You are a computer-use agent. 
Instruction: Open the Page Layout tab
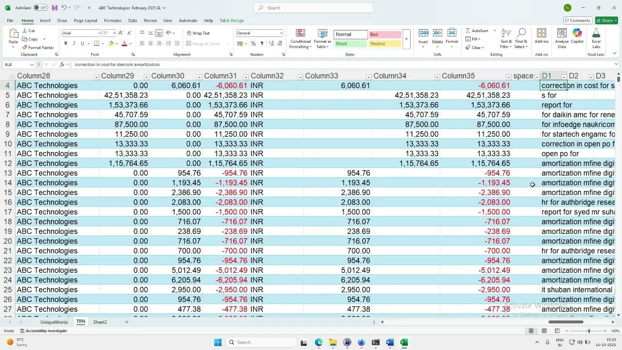tap(86, 20)
